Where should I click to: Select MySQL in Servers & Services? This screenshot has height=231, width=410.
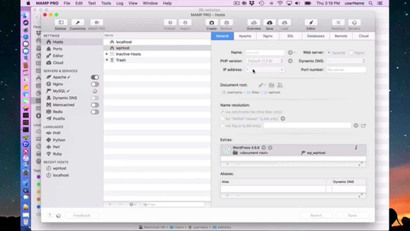(59, 91)
